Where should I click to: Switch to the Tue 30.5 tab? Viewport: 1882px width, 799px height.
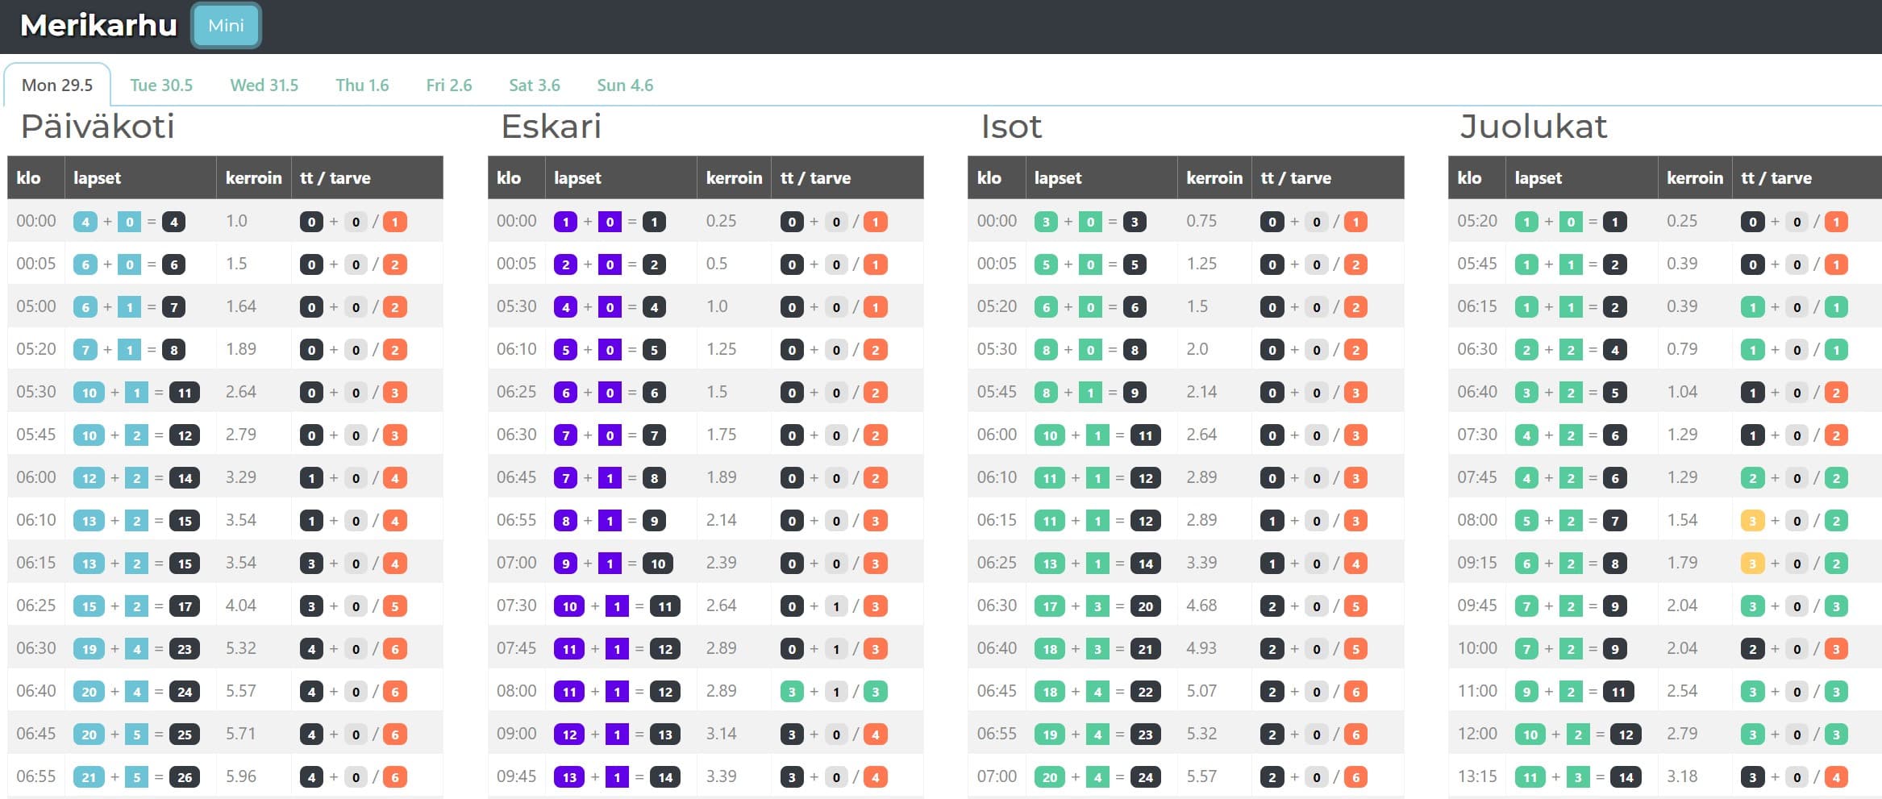(x=161, y=85)
